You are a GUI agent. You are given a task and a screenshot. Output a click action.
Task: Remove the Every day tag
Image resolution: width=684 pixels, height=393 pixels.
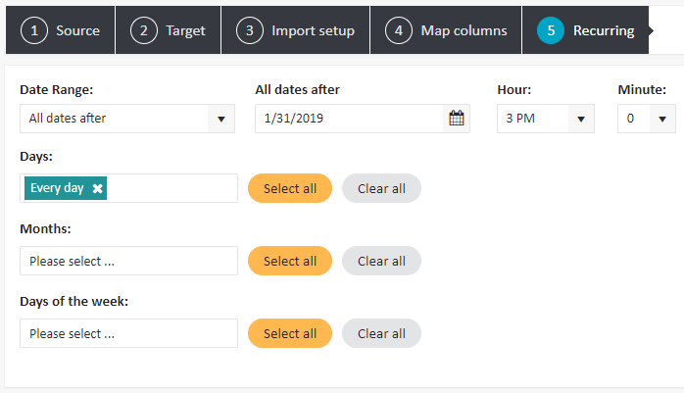pyautogui.click(x=97, y=188)
